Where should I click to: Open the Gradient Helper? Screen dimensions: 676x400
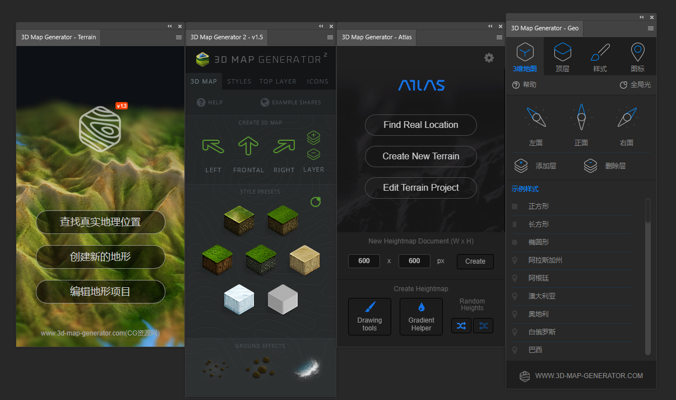point(421,316)
